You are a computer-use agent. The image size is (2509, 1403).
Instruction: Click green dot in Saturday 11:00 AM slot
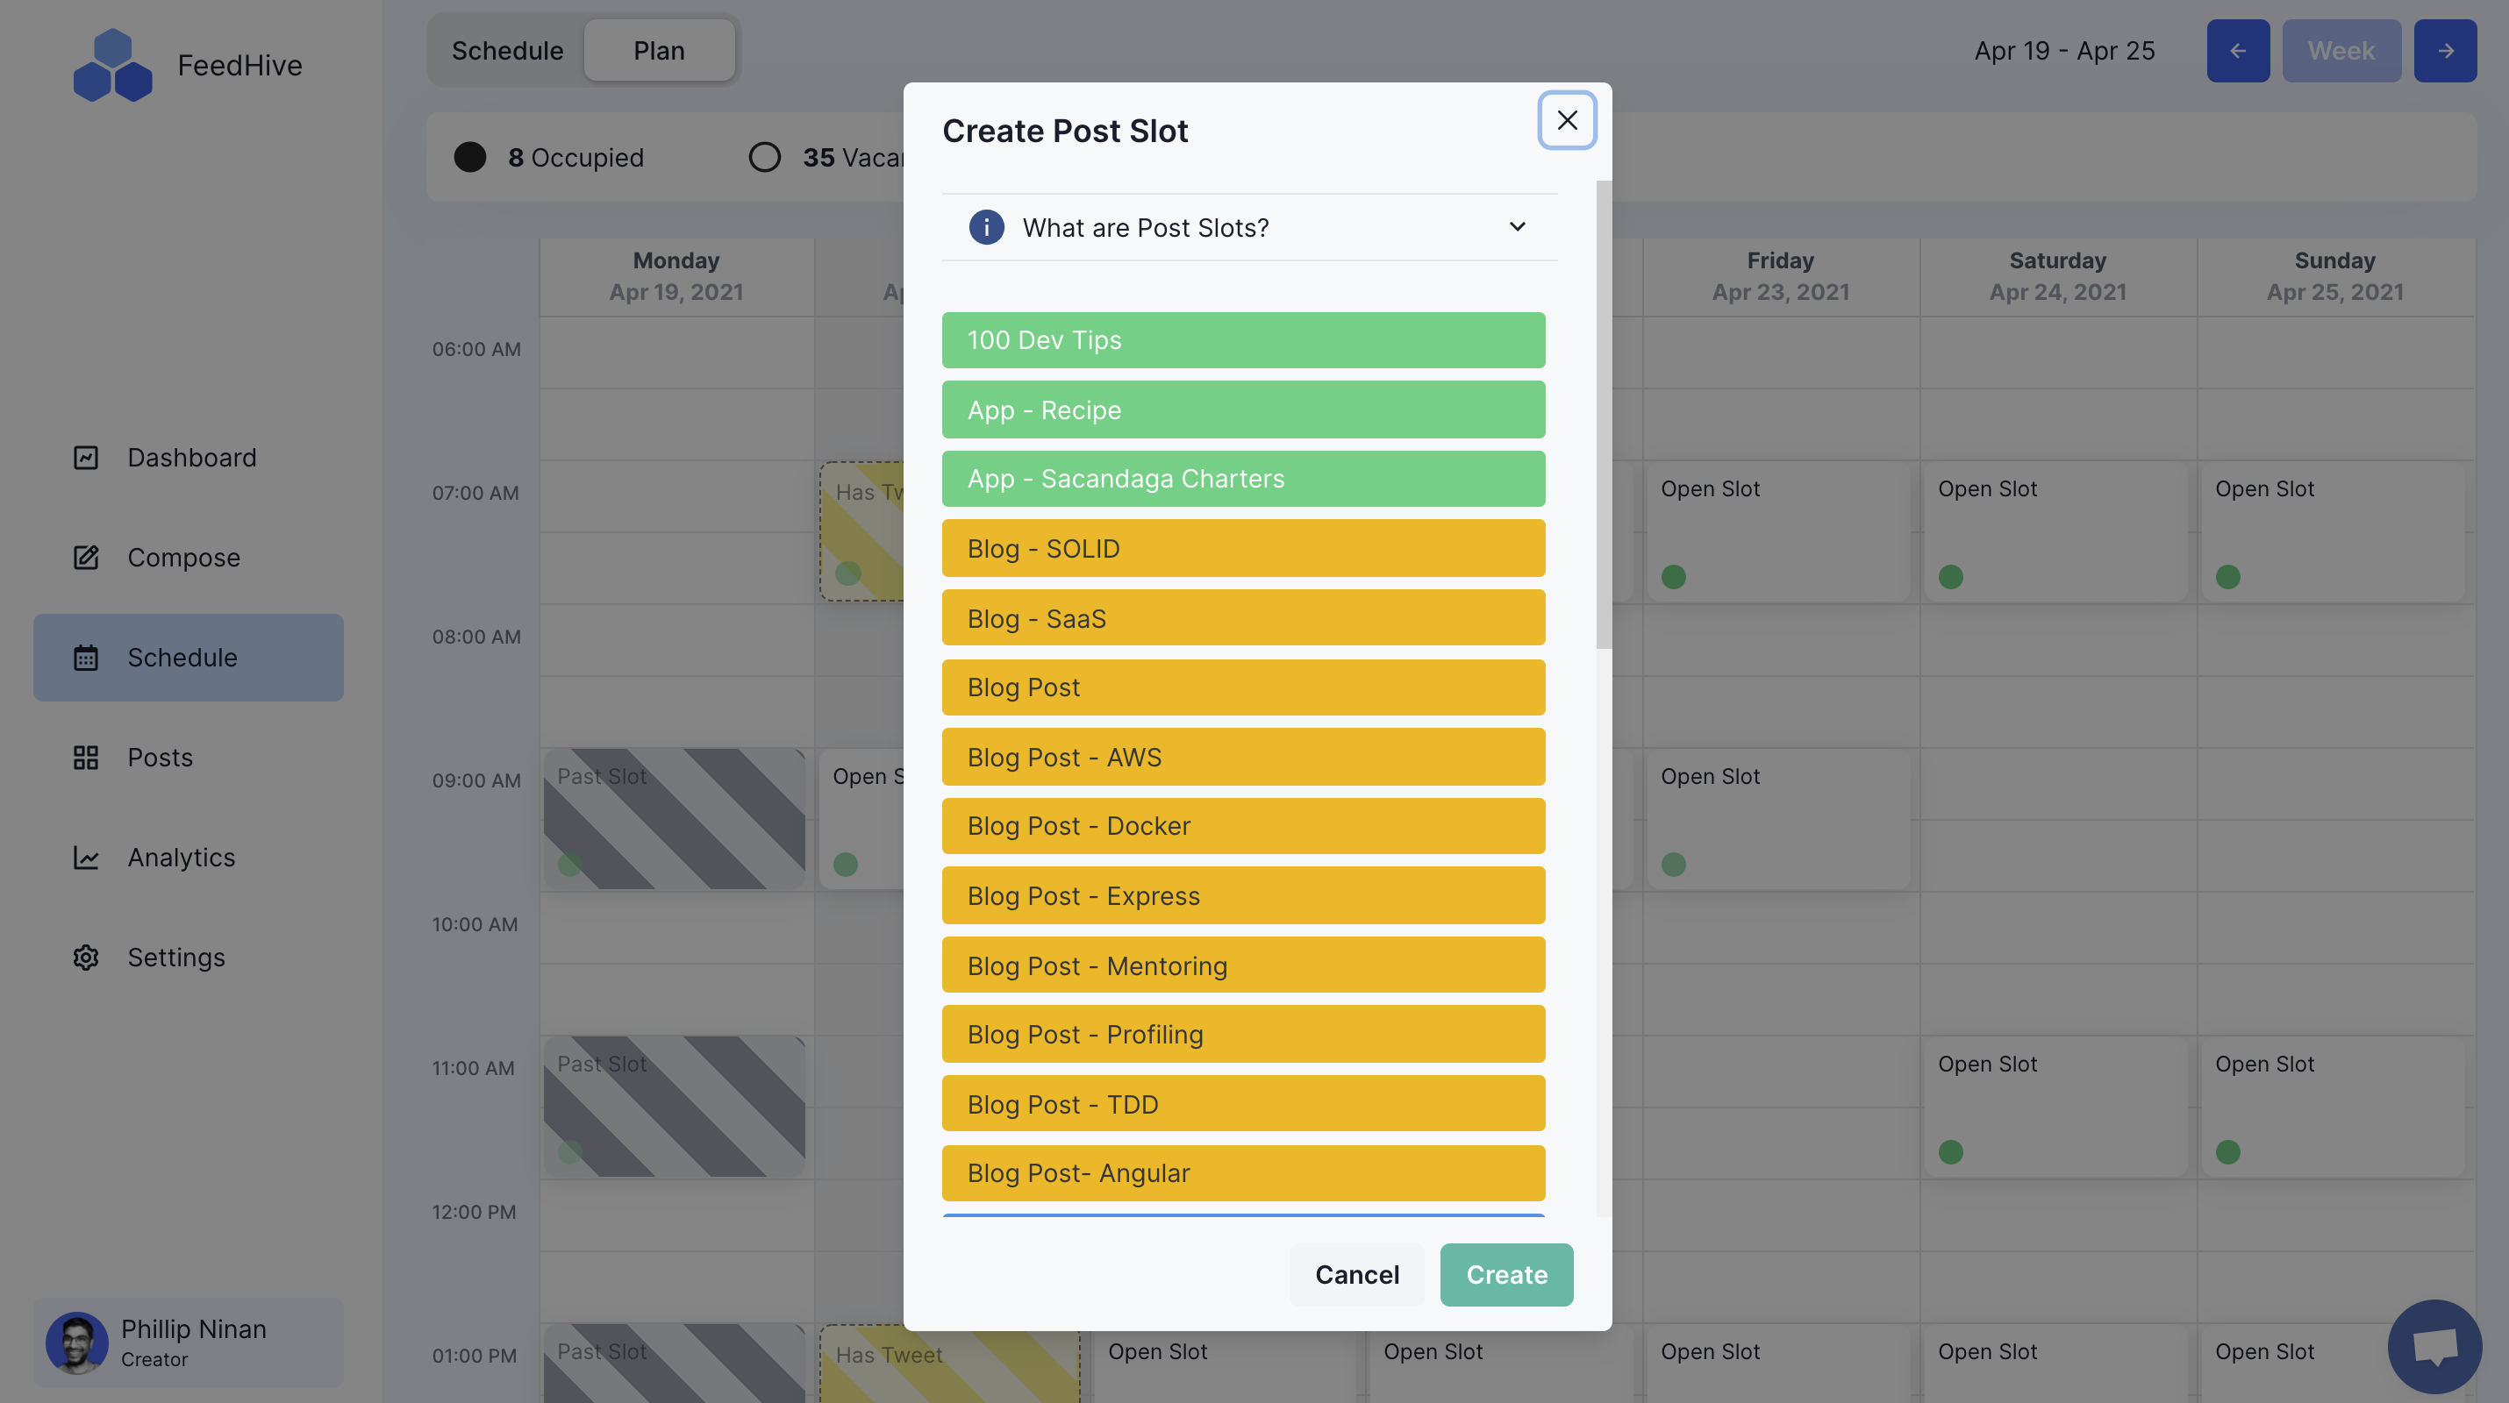pyautogui.click(x=1951, y=1153)
